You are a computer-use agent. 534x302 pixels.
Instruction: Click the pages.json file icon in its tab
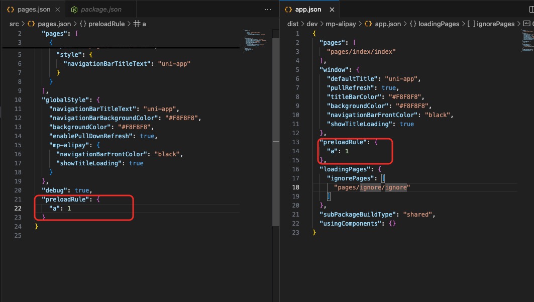[x=11, y=10]
